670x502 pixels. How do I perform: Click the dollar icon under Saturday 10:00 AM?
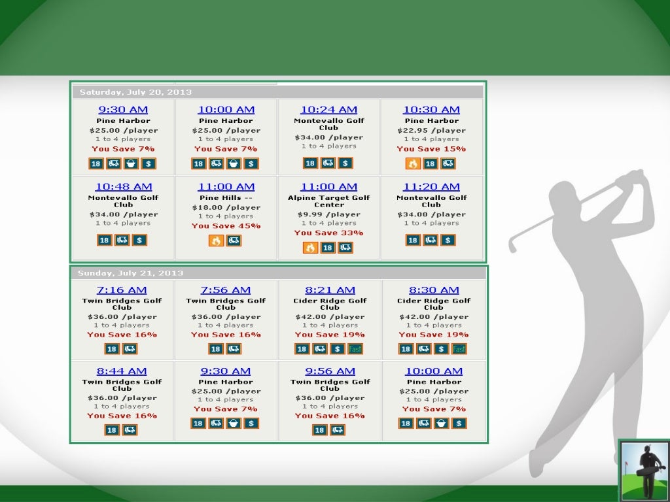click(x=251, y=163)
